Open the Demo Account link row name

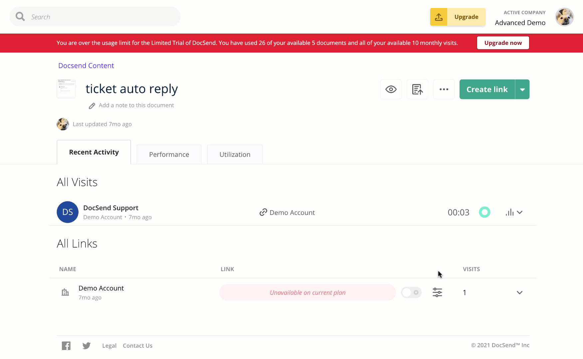[101, 288]
